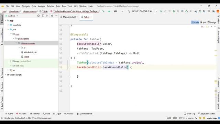Open the File menu
Viewport: 220px width, 124px height.
(7, 6)
